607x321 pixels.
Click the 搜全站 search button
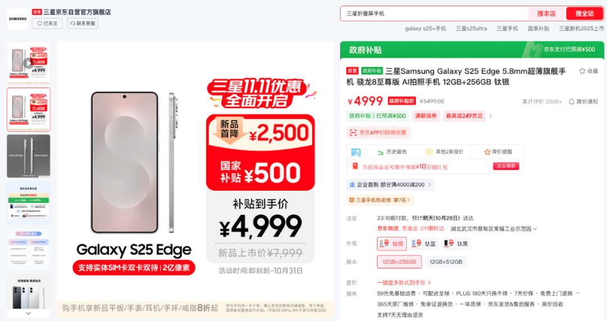(584, 13)
